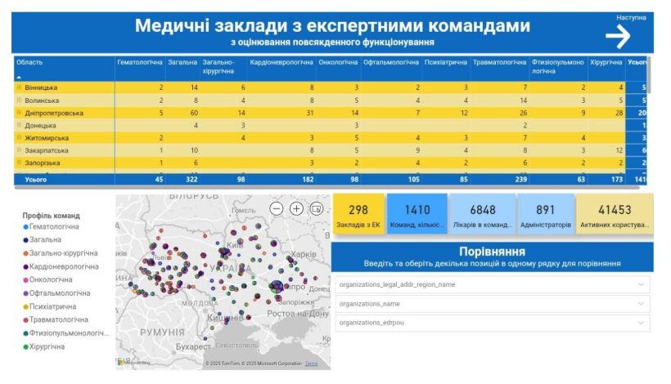
Task: Sort by Онкологічна column header
Action: pos(338,62)
